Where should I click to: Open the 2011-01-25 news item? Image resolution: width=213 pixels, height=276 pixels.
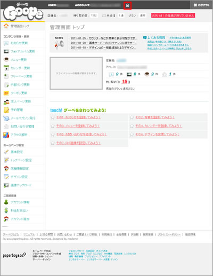tap(104, 38)
